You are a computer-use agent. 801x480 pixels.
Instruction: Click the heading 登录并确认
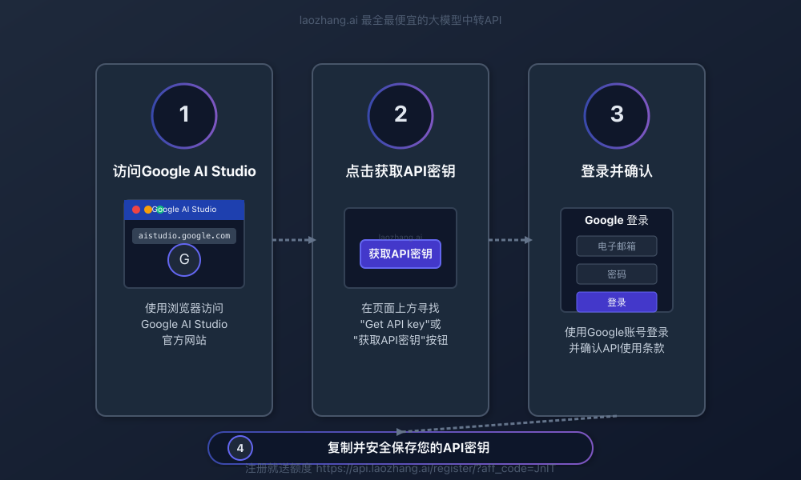click(x=617, y=171)
